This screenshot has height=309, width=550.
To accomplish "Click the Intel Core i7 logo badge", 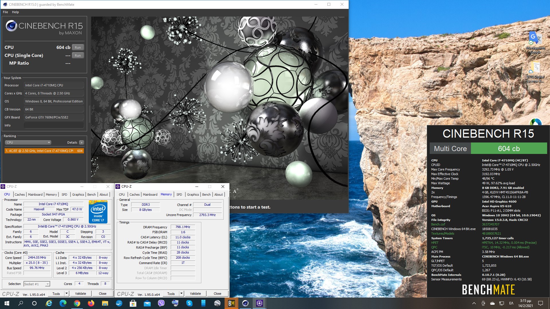I will point(98,213).
